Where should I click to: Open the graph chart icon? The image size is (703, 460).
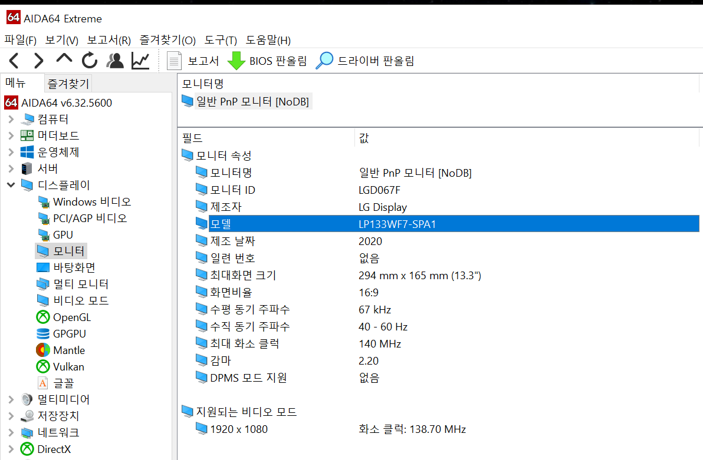click(x=140, y=61)
